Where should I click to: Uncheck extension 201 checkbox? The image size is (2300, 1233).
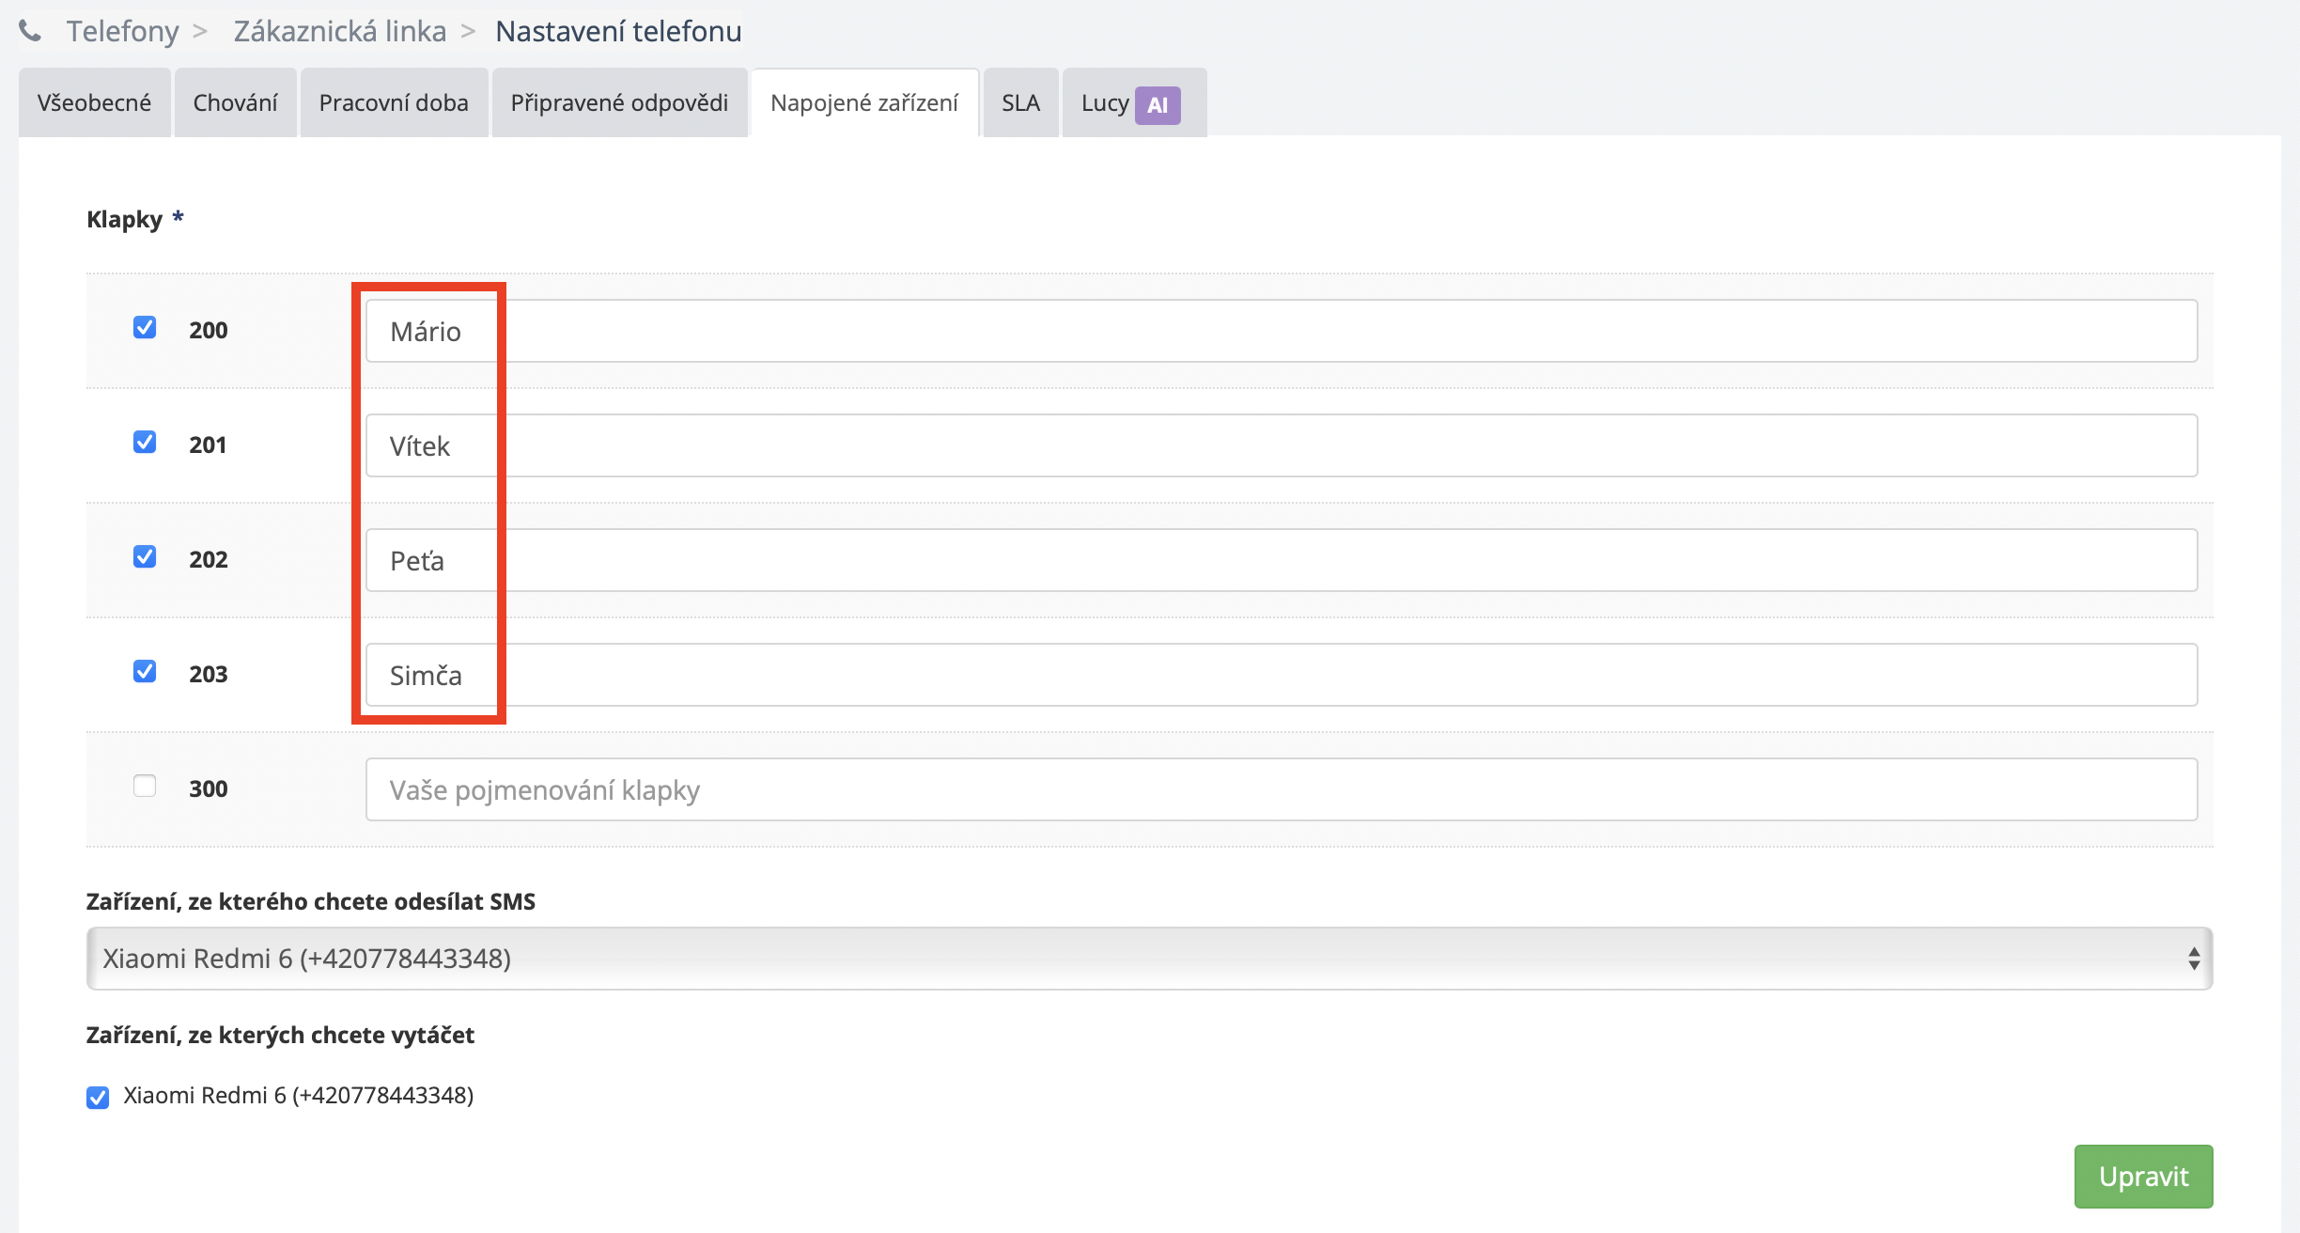tap(145, 442)
